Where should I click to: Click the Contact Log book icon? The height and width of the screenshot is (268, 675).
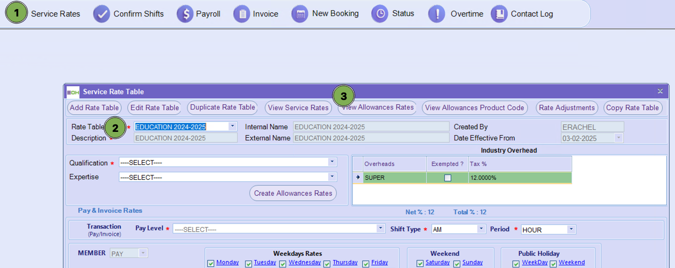[499, 14]
